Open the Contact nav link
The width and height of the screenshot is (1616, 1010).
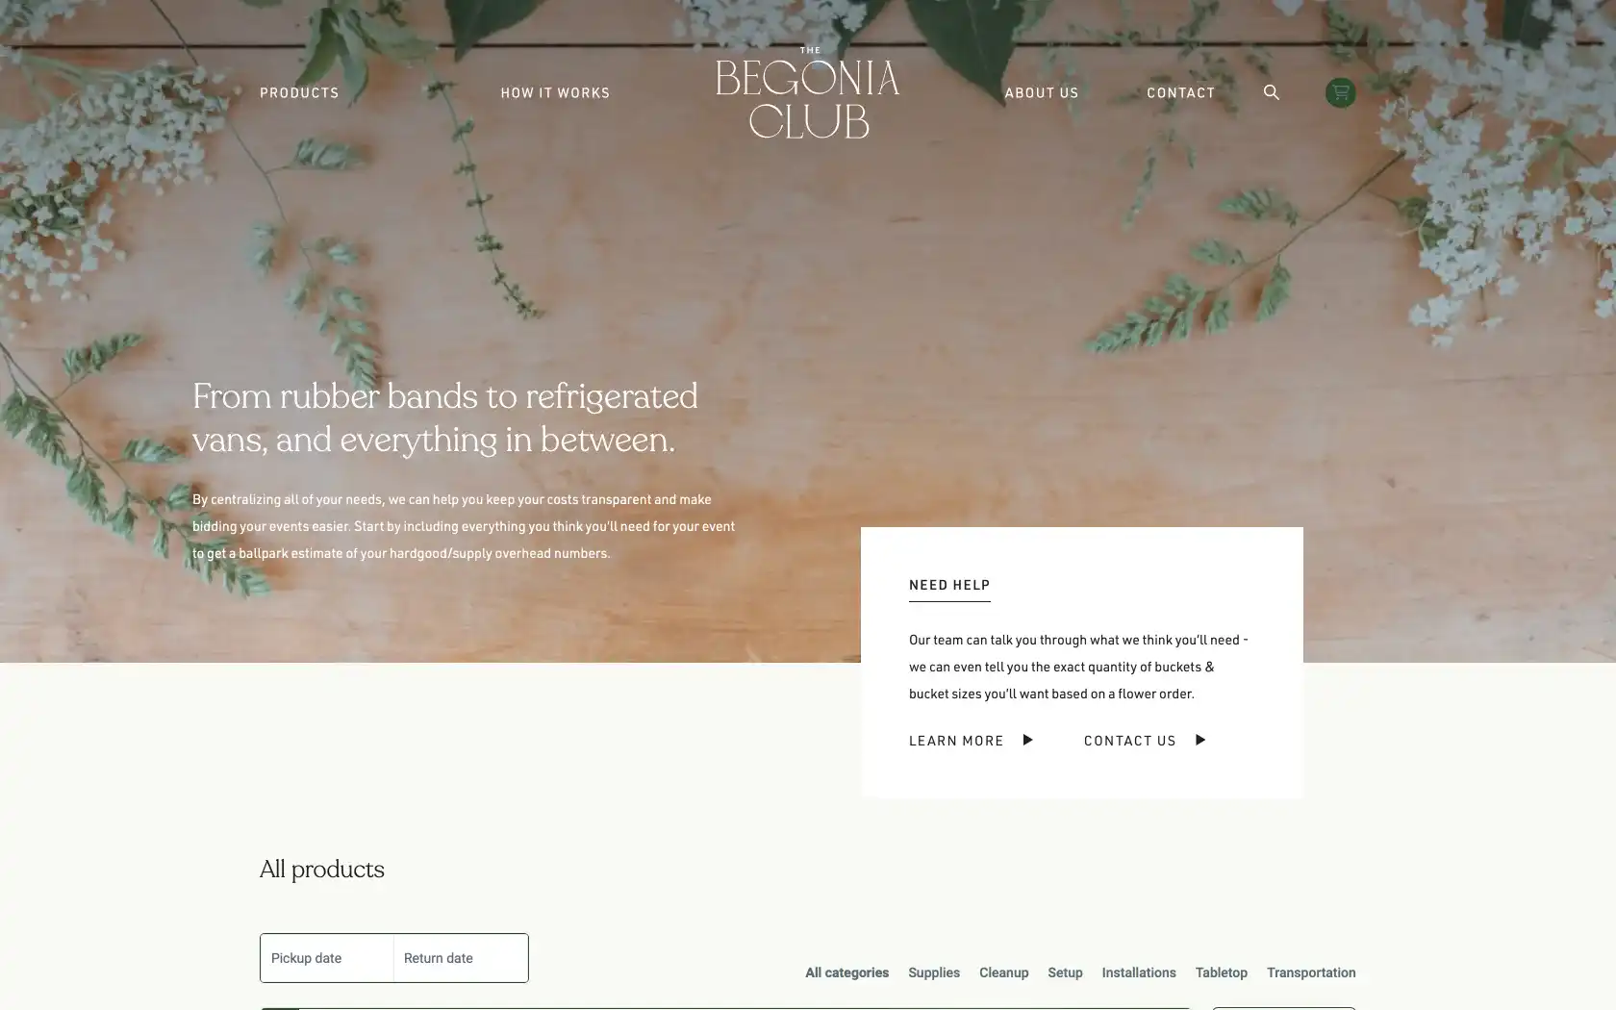click(1180, 93)
